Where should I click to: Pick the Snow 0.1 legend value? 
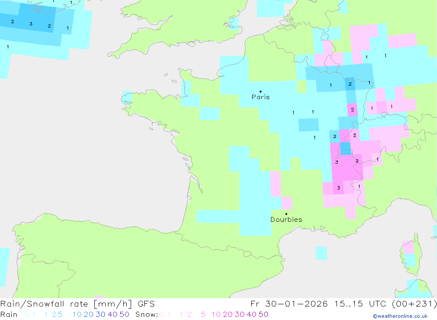[165, 314]
